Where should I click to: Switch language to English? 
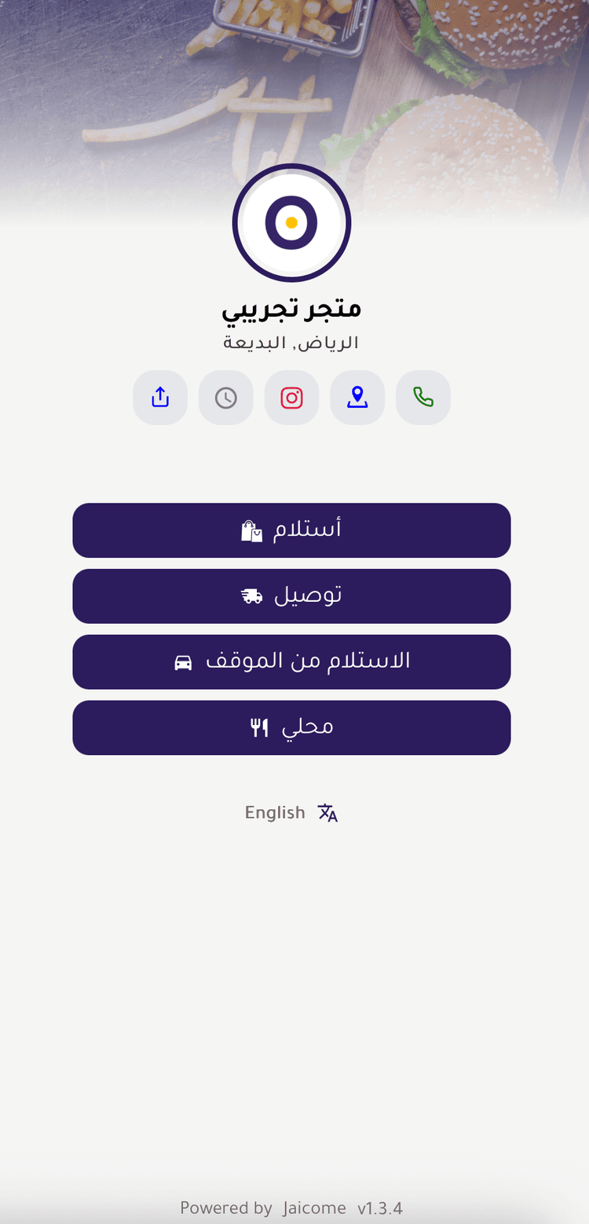coord(275,812)
